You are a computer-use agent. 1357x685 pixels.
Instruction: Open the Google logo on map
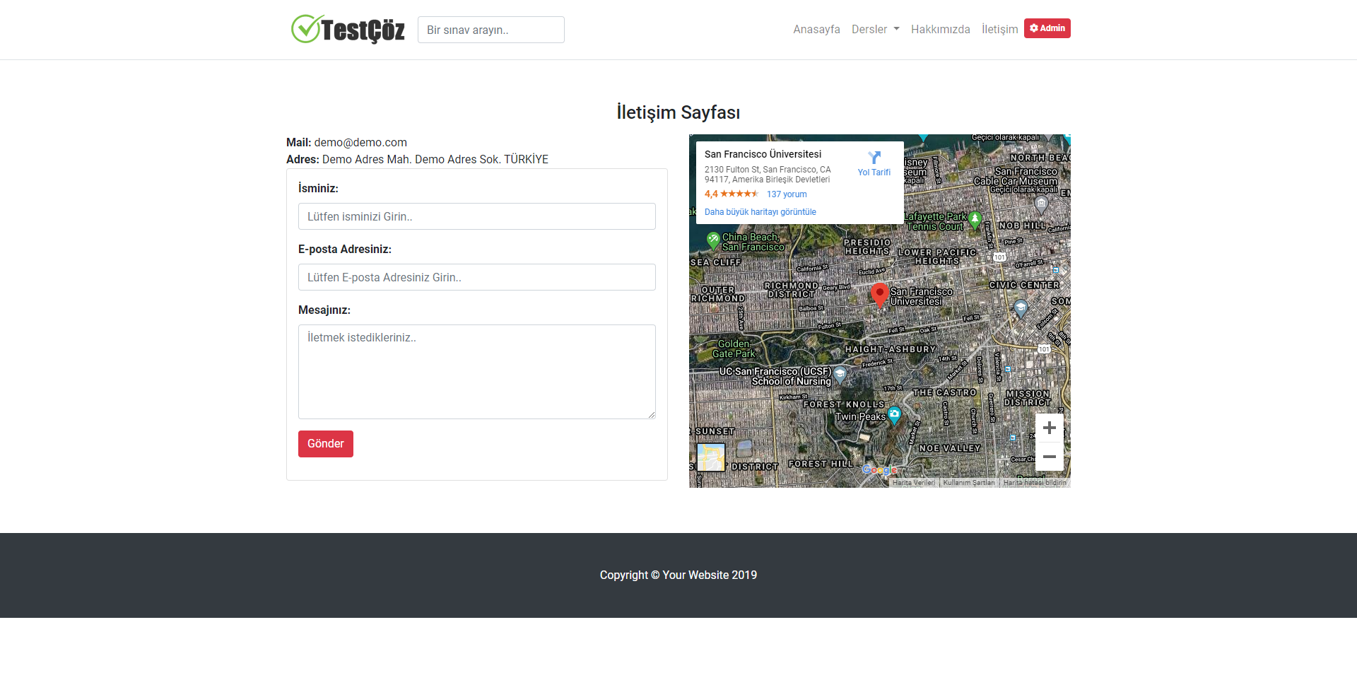(x=879, y=470)
